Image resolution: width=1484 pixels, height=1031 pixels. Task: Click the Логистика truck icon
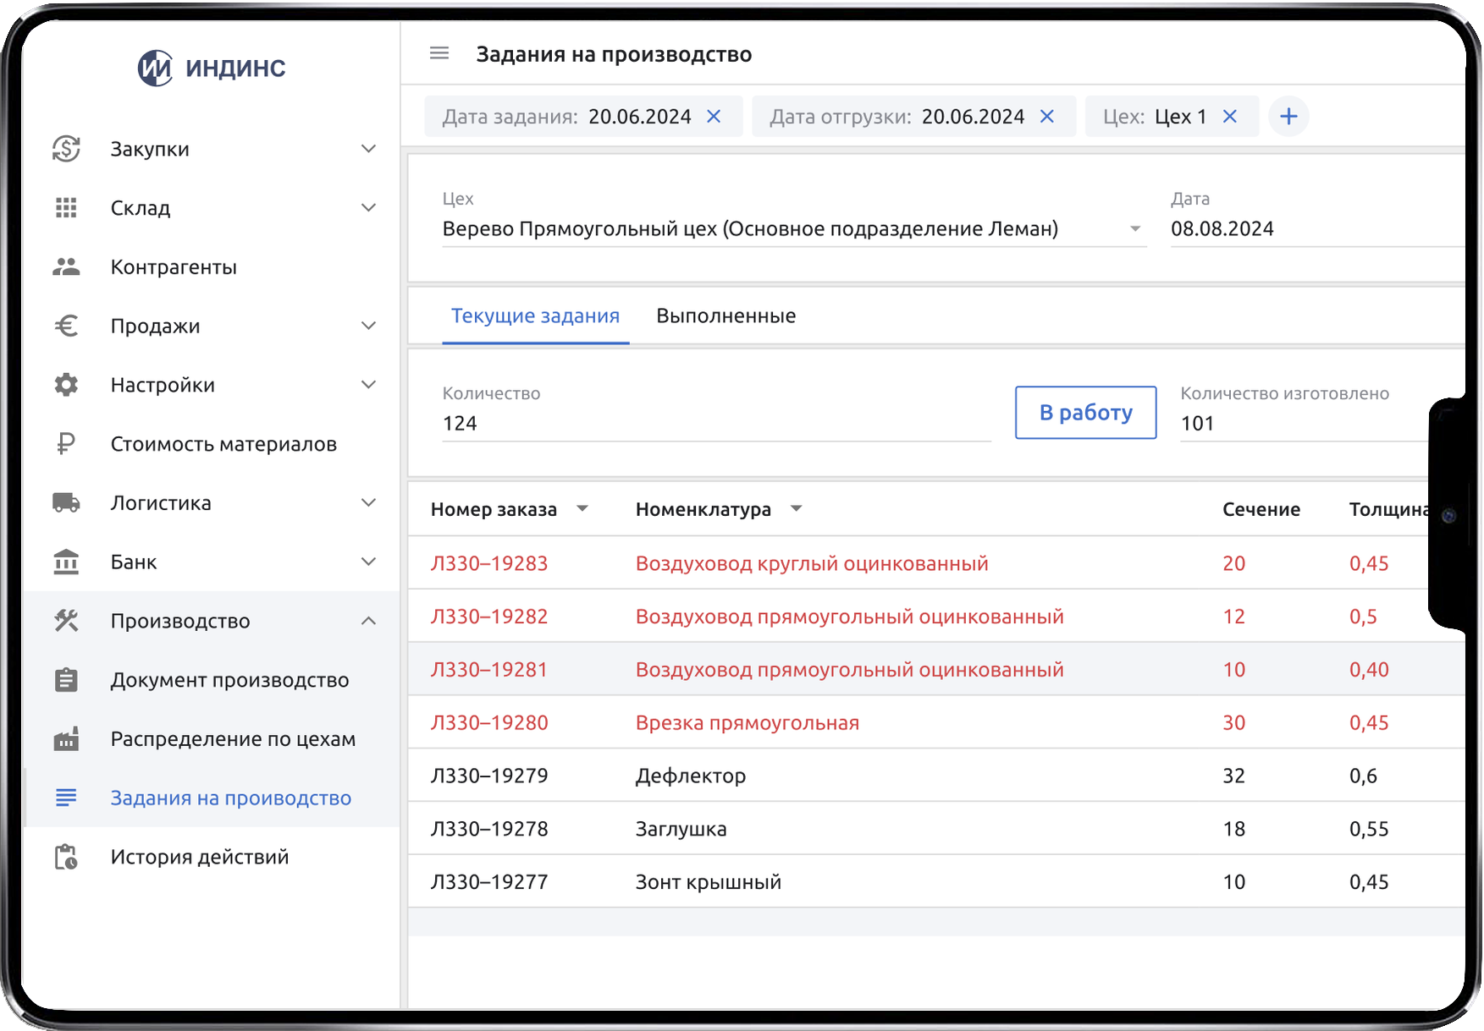coord(65,502)
